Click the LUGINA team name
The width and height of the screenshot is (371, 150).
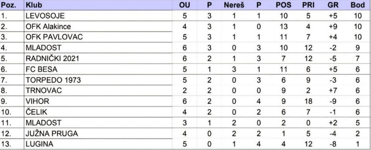tap(39, 144)
